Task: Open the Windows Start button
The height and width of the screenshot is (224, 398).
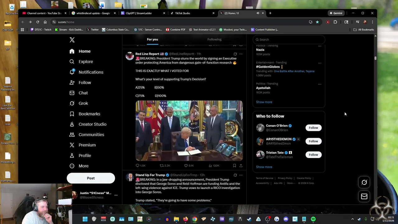Action: (x=85, y=219)
